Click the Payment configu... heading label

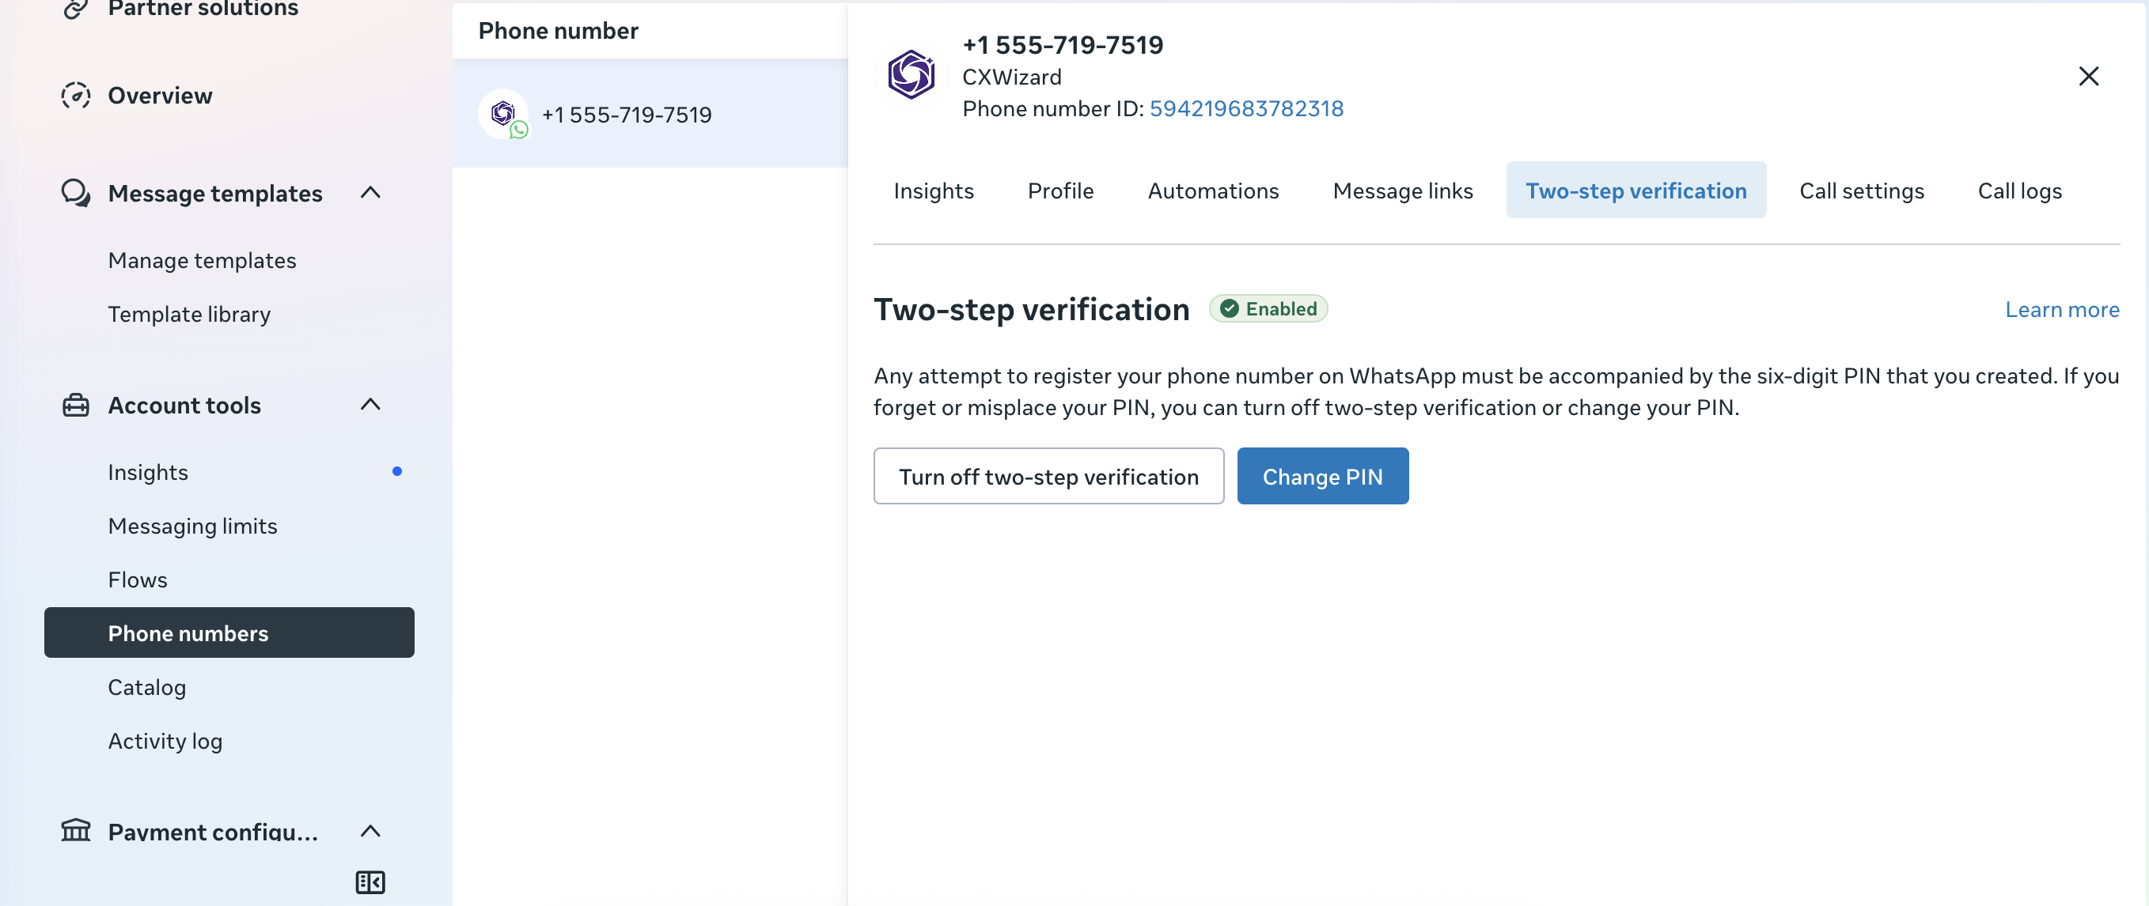tap(213, 831)
